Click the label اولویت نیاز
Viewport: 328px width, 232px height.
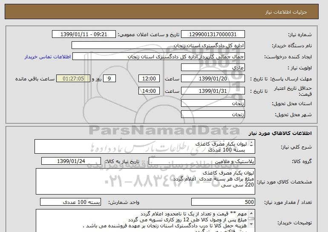pyautogui.click(x=299, y=68)
